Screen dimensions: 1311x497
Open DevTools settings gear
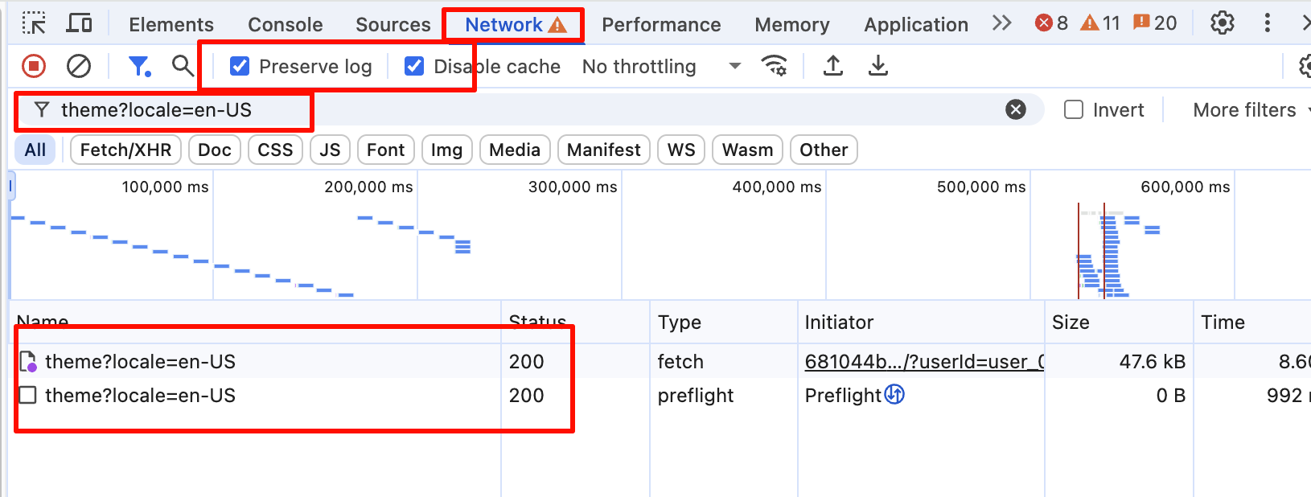coord(1222,24)
